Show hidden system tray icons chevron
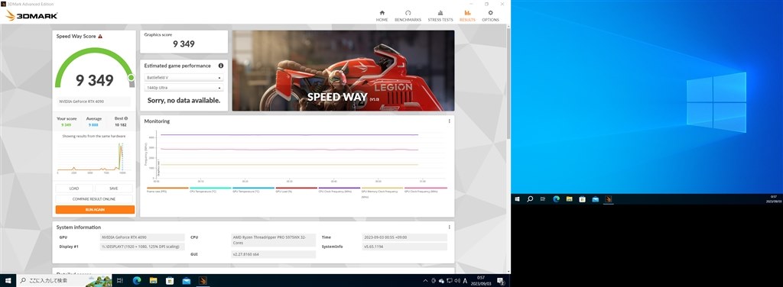The image size is (783, 287). coord(425,281)
